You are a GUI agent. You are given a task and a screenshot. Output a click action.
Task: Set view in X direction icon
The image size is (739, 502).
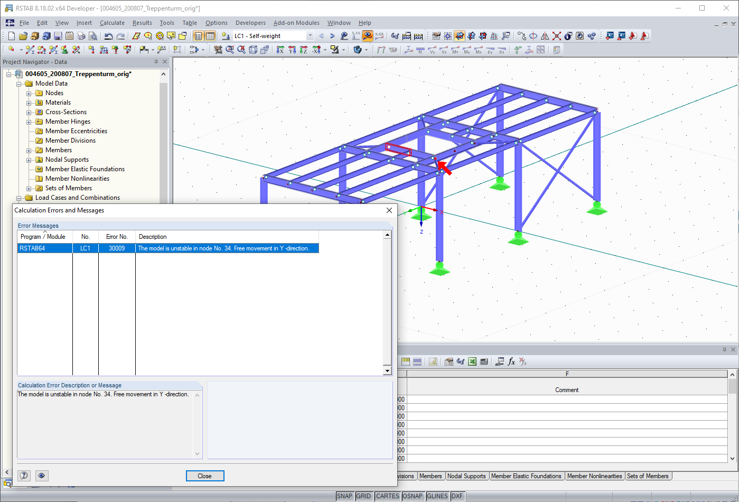pos(280,50)
